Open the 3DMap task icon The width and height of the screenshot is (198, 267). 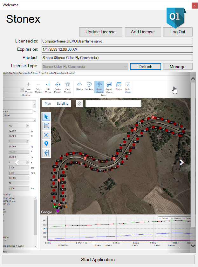click(x=79, y=87)
